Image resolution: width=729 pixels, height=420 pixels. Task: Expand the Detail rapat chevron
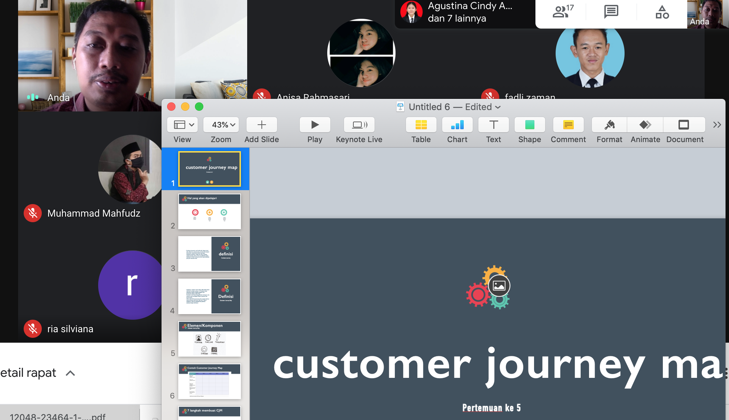click(x=70, y=373)
